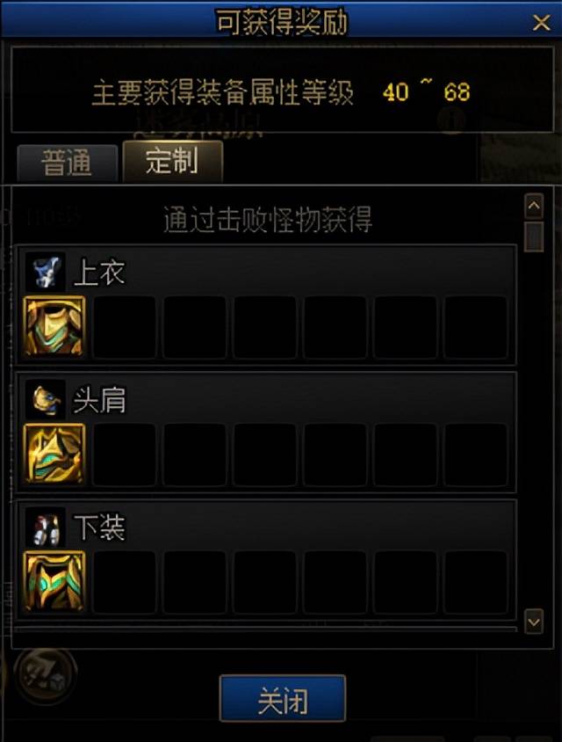Click the equipment level range 40 ~ 68

[x=427, y=91]
